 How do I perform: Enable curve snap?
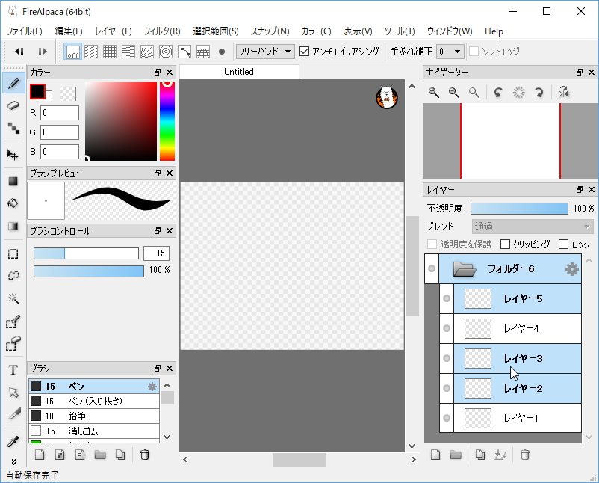click(x=184, y=52)
